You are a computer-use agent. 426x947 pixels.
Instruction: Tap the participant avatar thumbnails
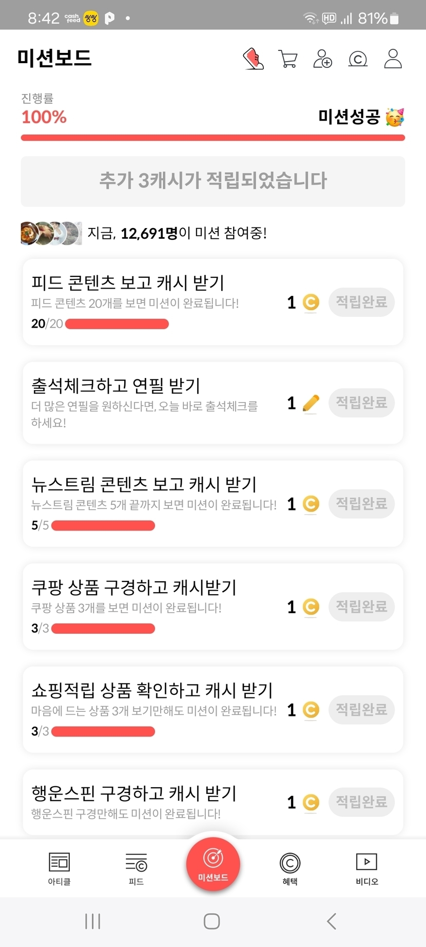(x=51, y=233)
